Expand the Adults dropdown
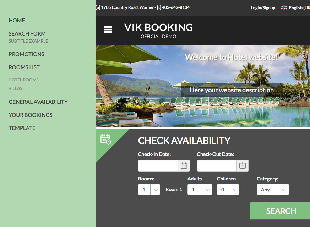Image resolution: width=310 pixels, height=227 pixels. (200, 190)
